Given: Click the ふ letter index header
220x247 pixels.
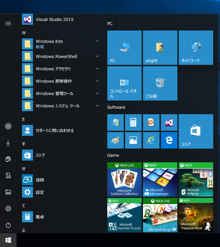Looking at the screenshot, I should [x=24, y=231].
